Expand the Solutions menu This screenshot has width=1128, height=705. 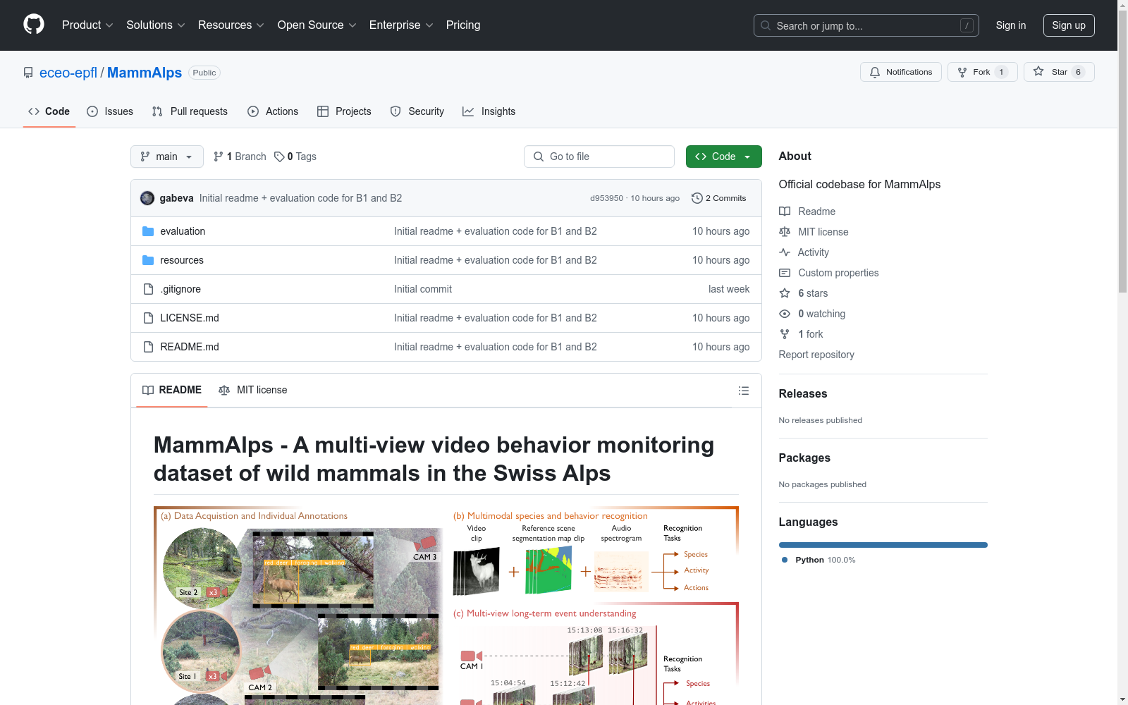pos(155,25)
